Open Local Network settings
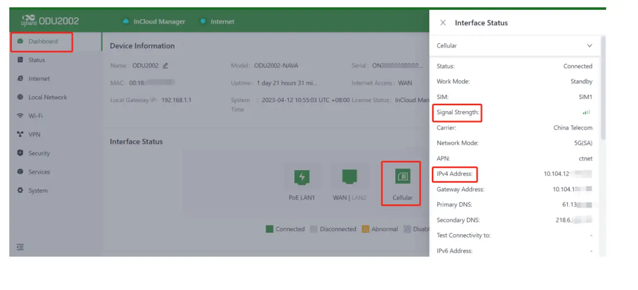The height and width of the screenshot is (290, 638). [47, 97]
